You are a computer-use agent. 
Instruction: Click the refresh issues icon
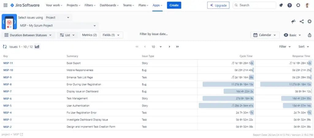[x=5, y=47]
